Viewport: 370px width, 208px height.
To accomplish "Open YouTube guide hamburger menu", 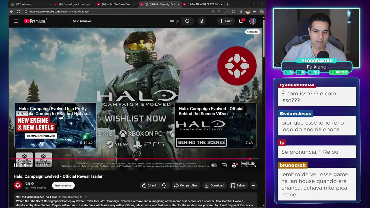I will (16, 21).
